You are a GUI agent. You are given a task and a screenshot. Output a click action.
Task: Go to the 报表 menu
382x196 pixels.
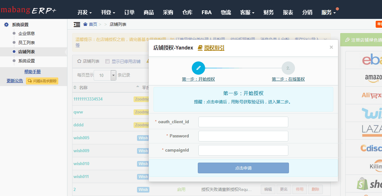pos(288,13)
